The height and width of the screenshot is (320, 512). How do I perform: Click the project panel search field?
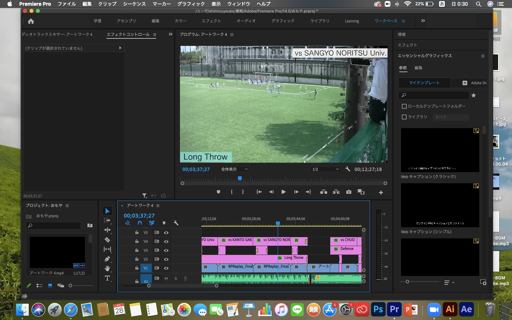pyautogui.click(x=54, y=225)
